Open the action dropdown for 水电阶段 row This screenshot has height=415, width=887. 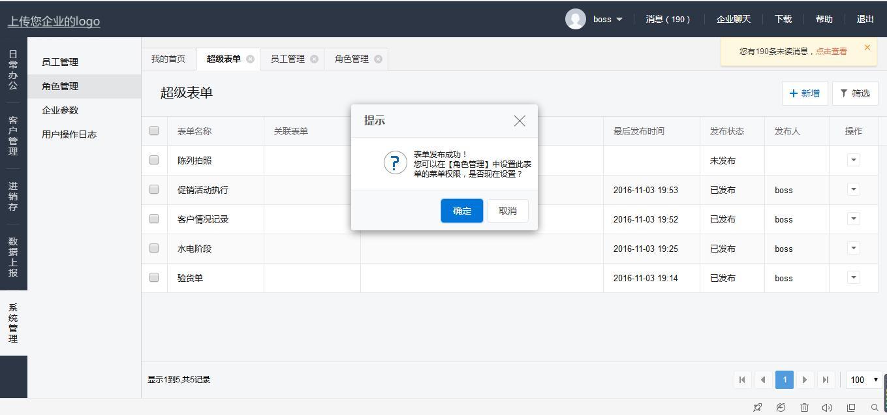pos(853,248)
